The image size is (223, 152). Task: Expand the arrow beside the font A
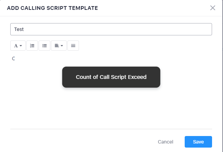21,46
